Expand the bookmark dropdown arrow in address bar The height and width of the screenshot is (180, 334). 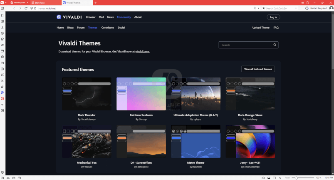259,8
